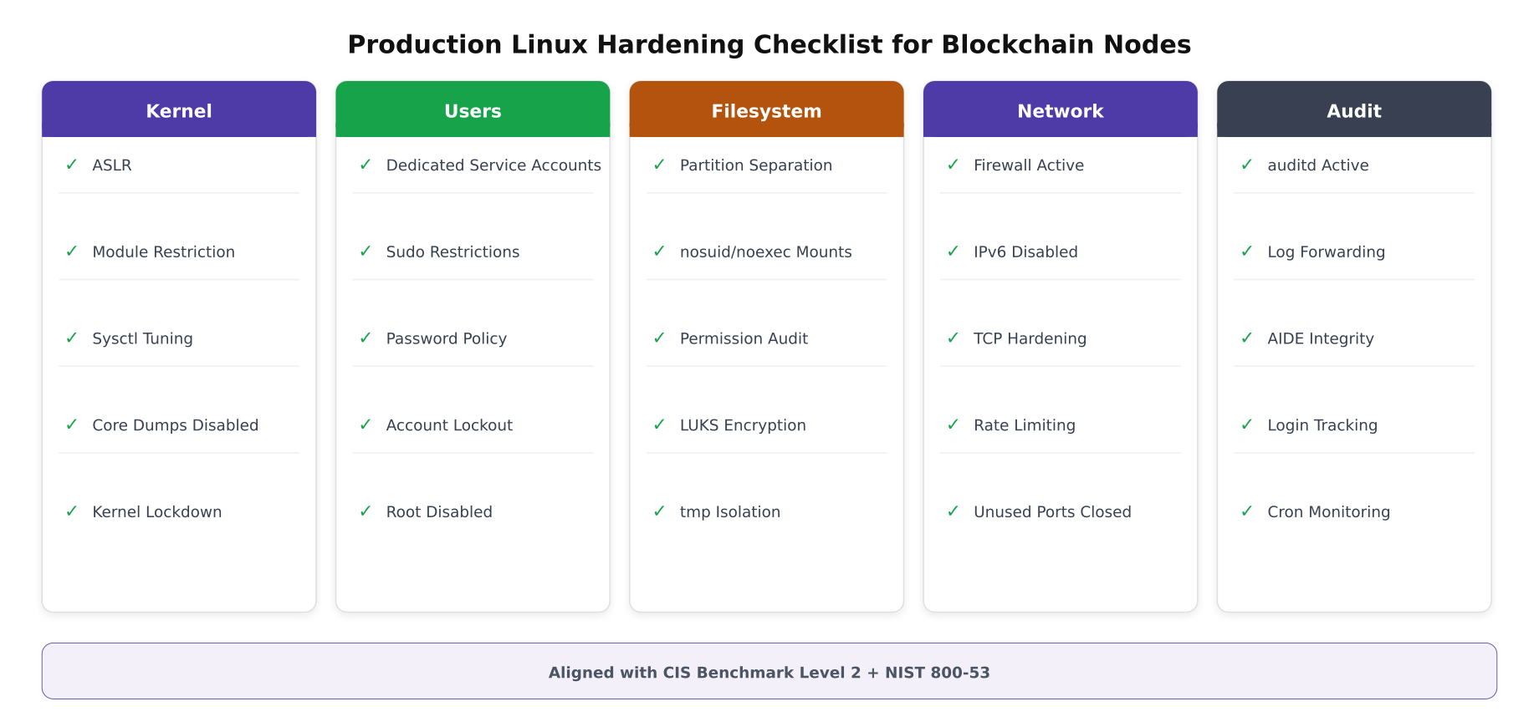Click the checkmark beside Kernel Lockdown

72,511
